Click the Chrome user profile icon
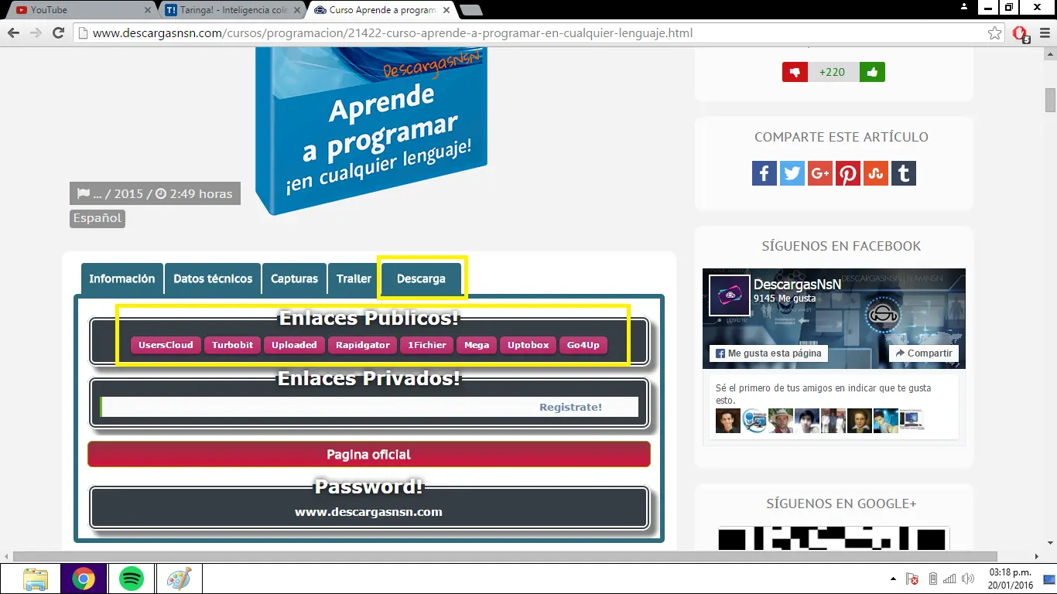1057x594 pixels. (964, 7)
